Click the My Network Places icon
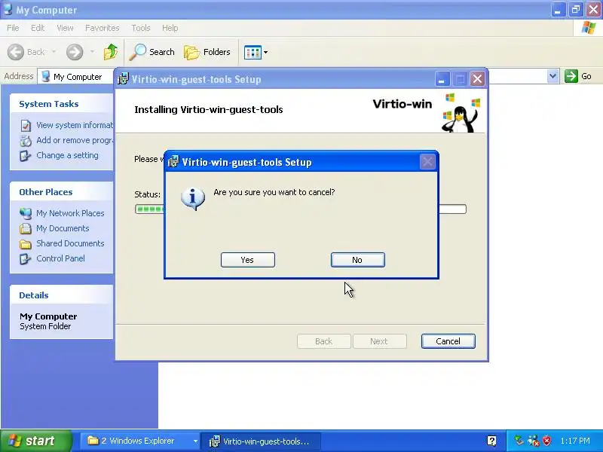Viewport: 603px width, 452px height. (26, 213)
